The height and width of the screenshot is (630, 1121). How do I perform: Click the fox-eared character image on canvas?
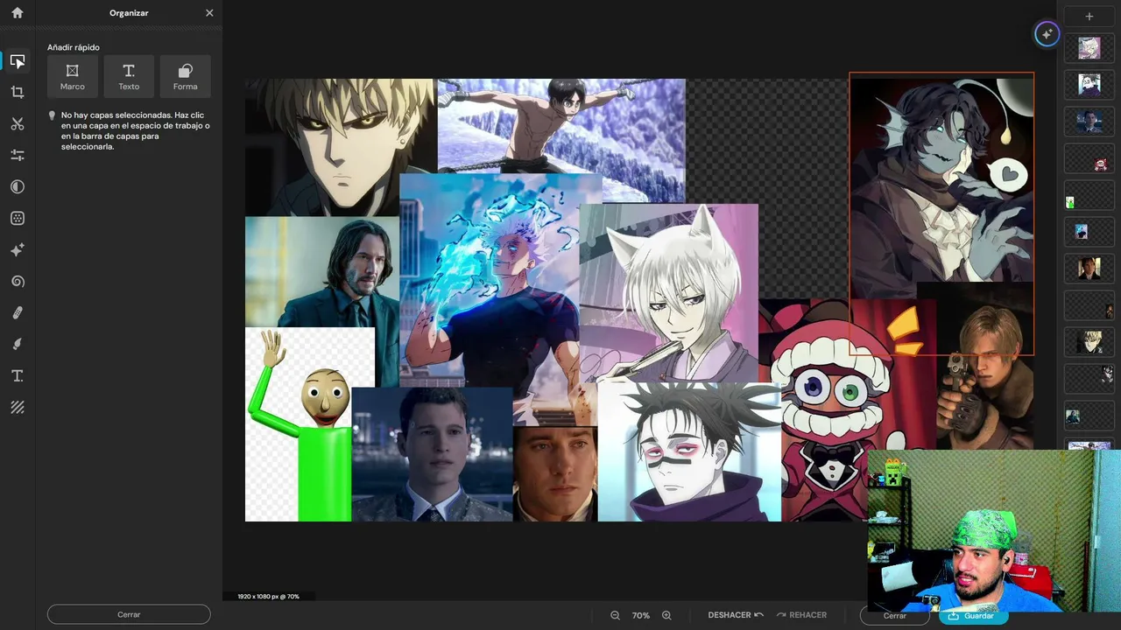coord(670,293)
